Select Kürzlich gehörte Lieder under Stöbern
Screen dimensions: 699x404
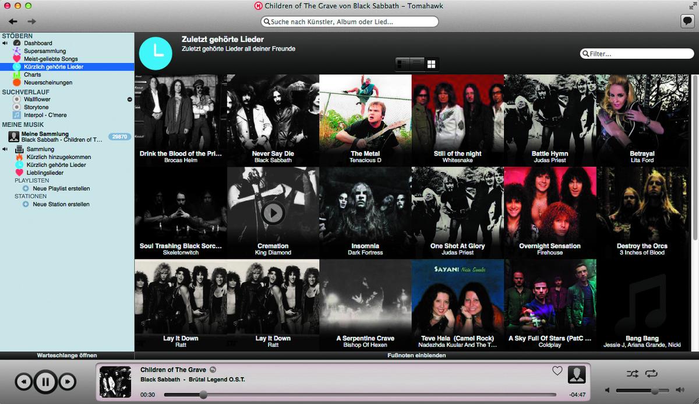[x=54, y=67]
